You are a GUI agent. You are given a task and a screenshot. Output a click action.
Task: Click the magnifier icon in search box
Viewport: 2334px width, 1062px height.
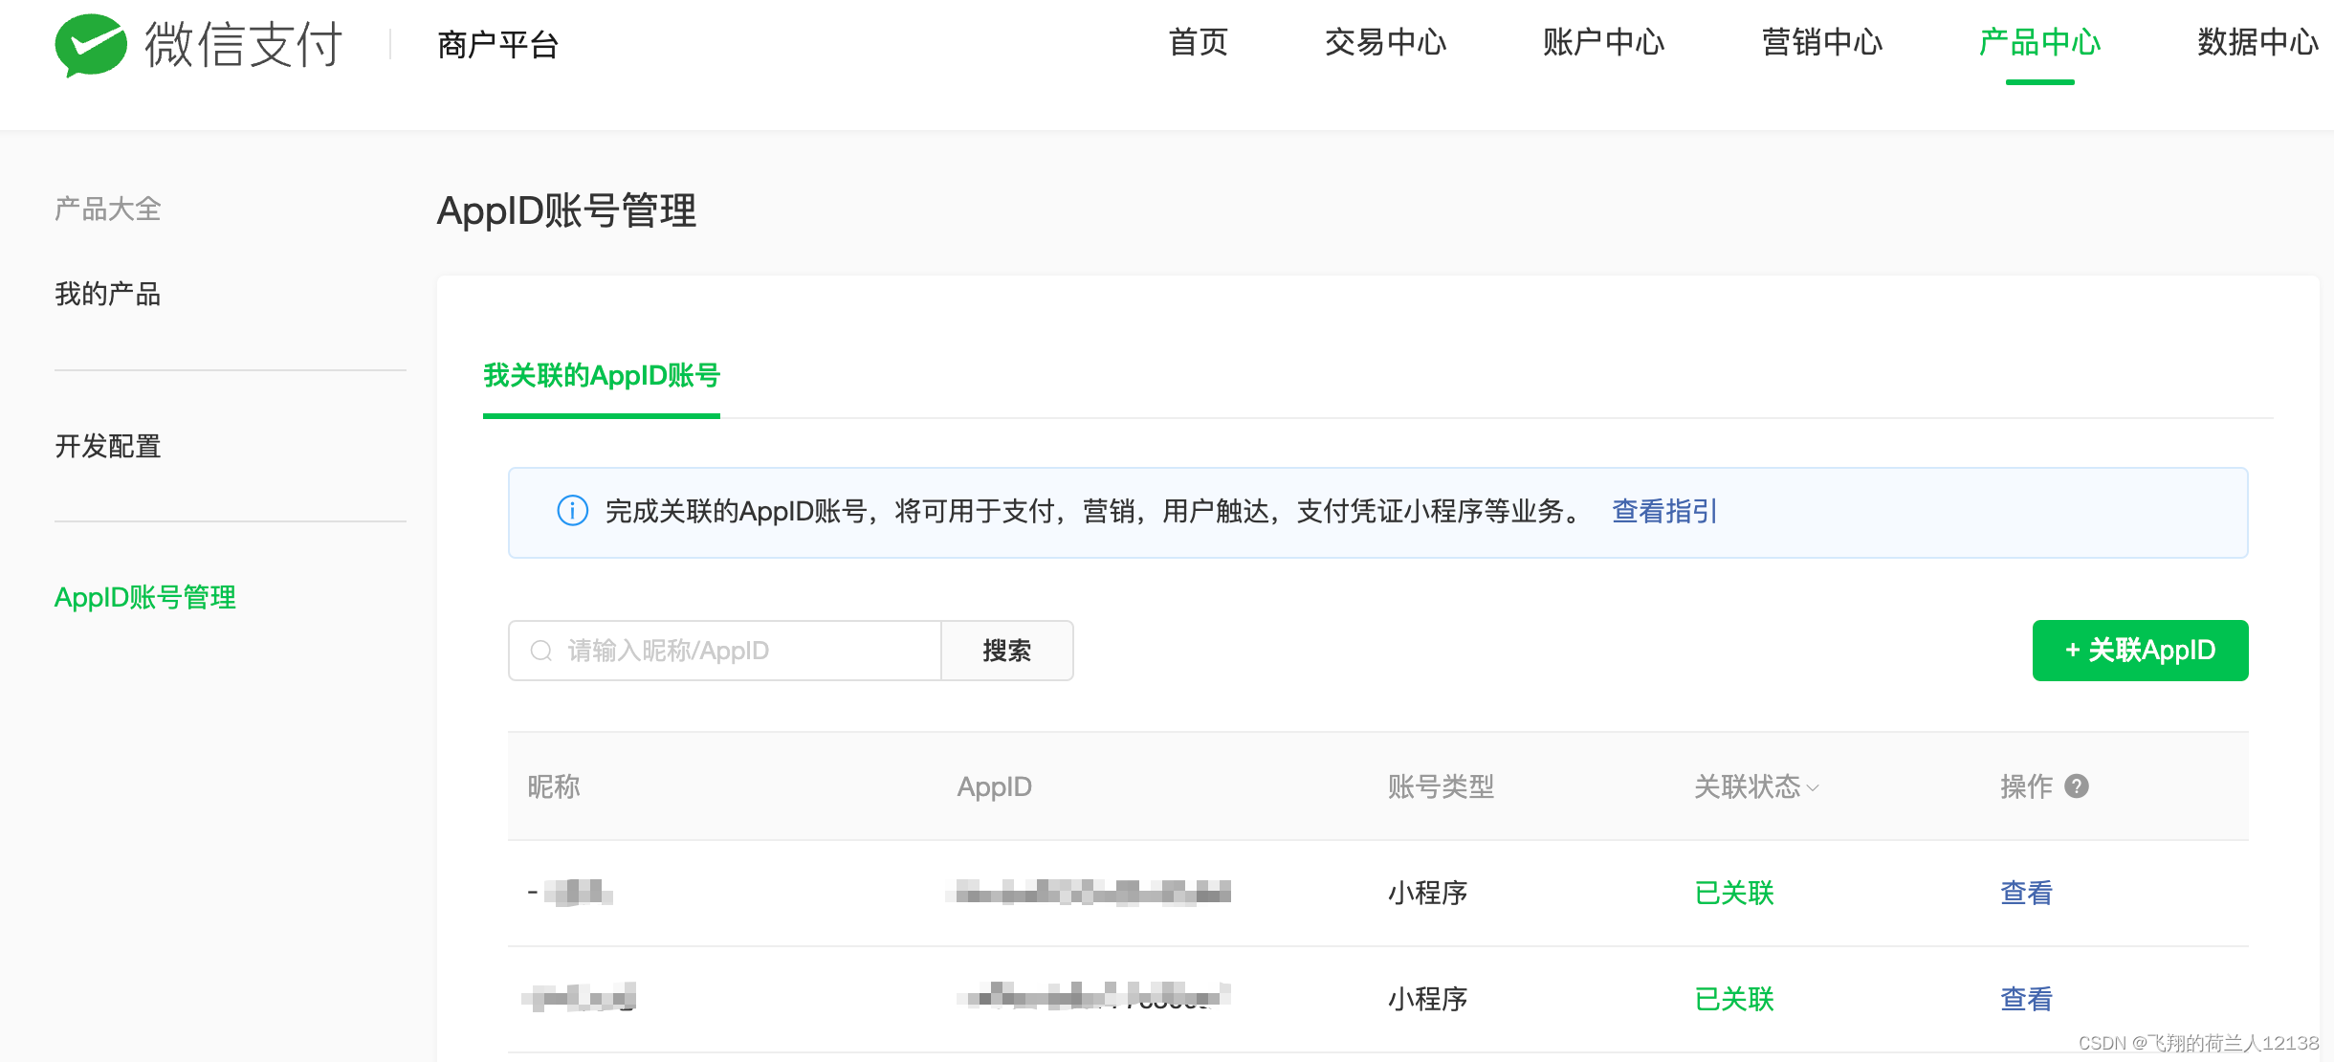click(x=541, y=652)
